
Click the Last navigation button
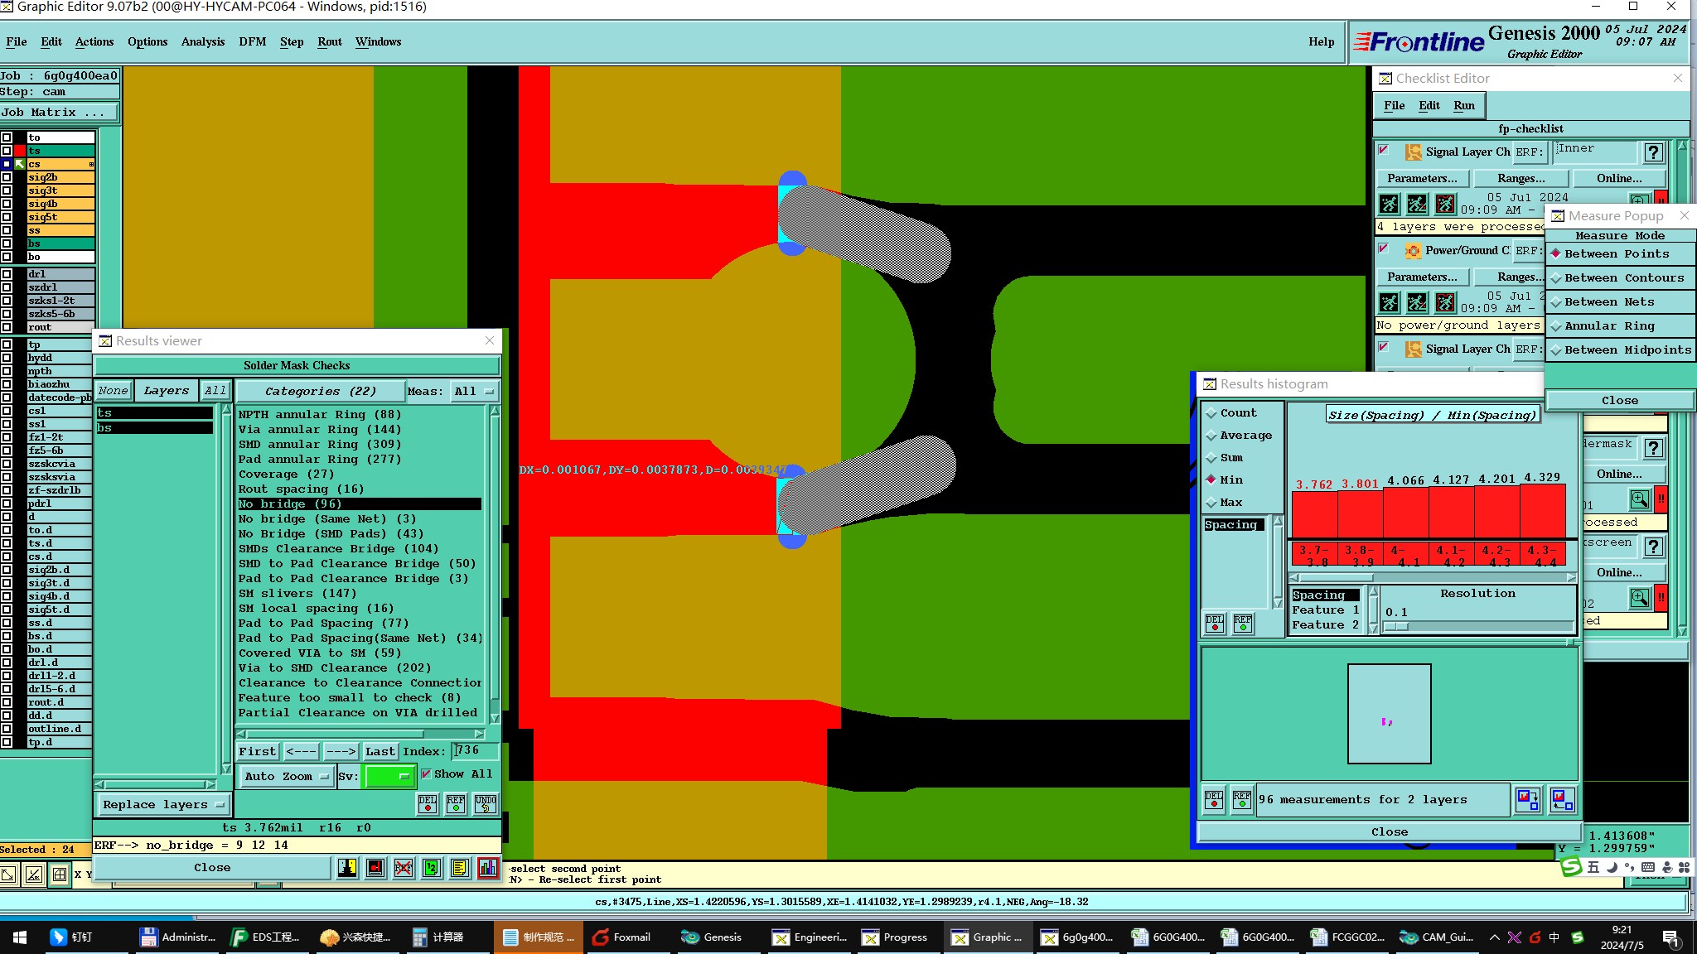click(x=380, y=751)
